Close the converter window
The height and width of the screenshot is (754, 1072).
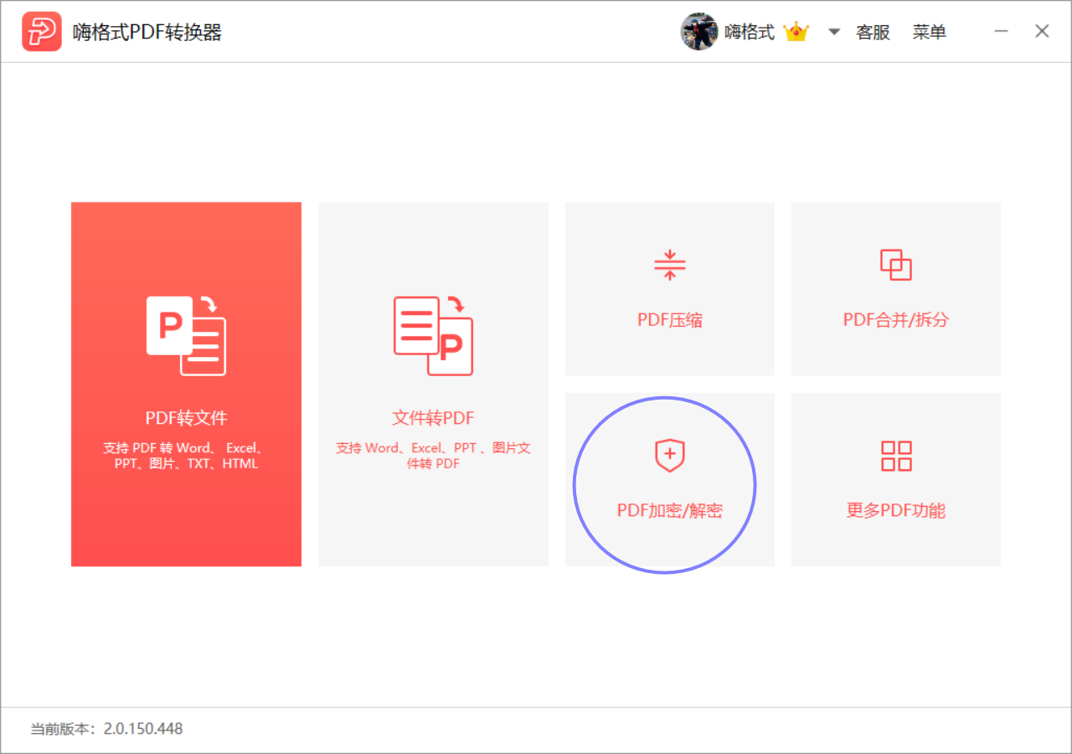click(1042, 32)
